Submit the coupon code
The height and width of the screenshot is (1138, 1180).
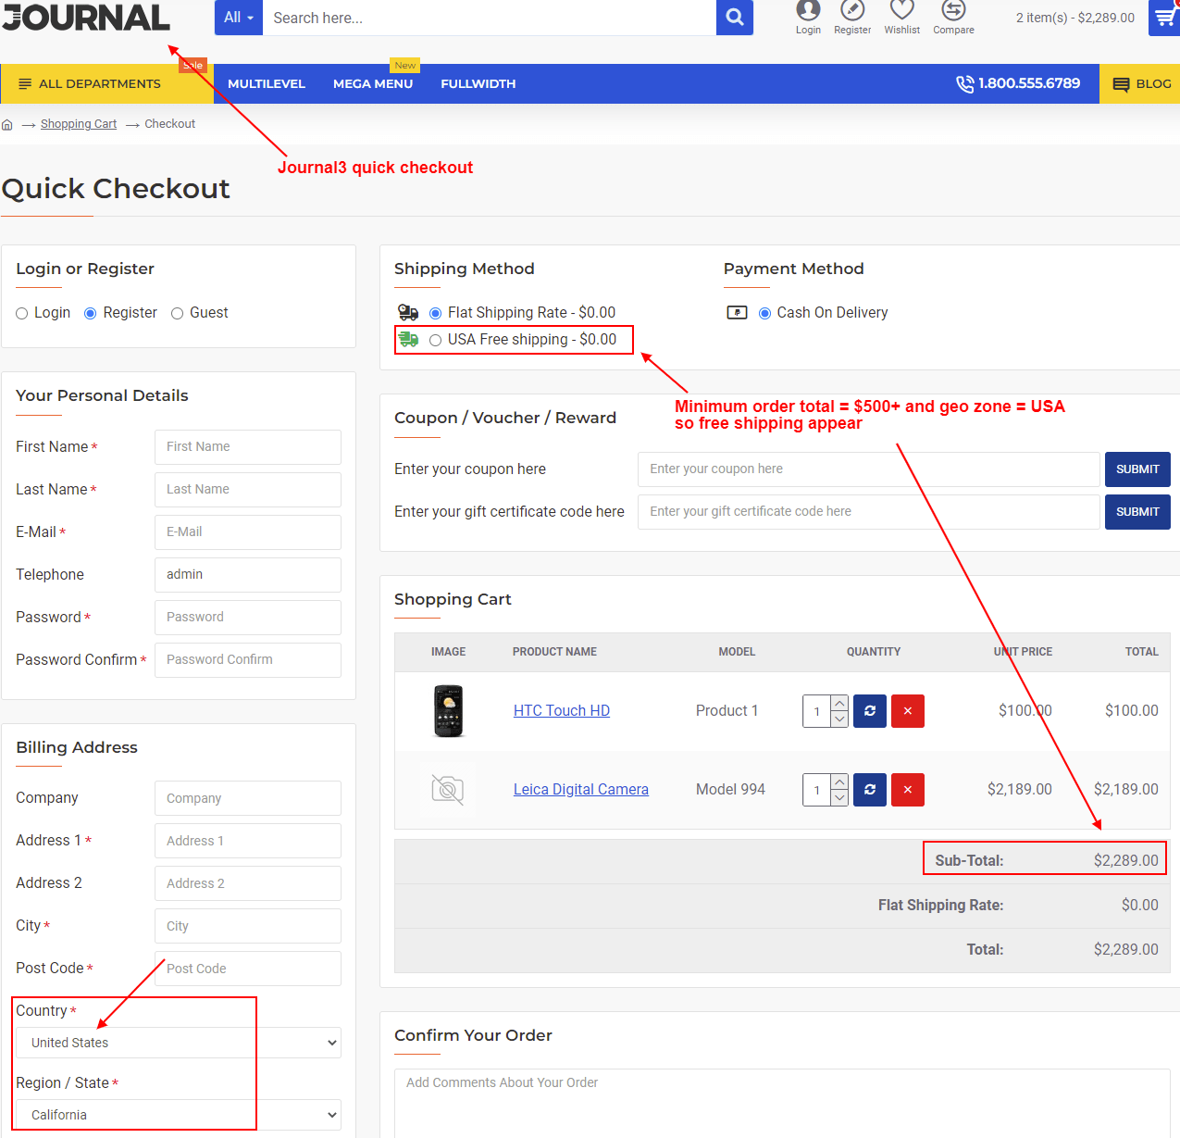[x=1137, y=469]
